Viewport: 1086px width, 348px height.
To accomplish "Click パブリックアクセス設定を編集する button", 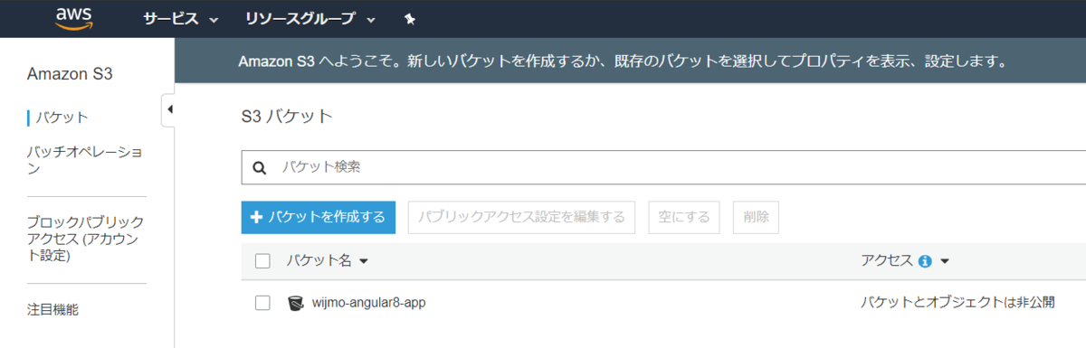I will coord(521,217).
